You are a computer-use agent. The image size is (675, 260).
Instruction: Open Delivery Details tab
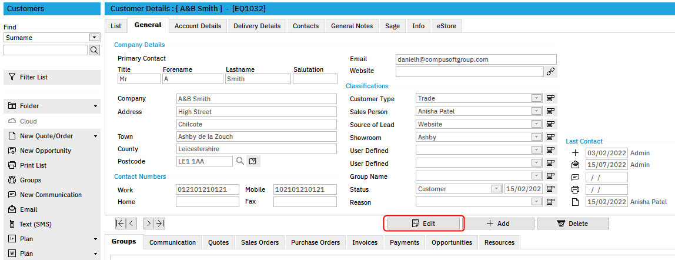(x=257, y=26)
